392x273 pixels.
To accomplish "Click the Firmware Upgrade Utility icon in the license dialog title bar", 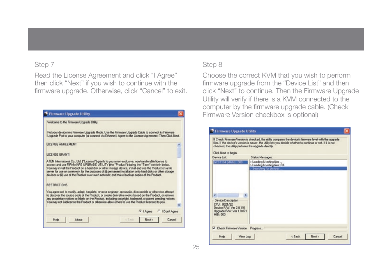I will click(x=46, y=114).
